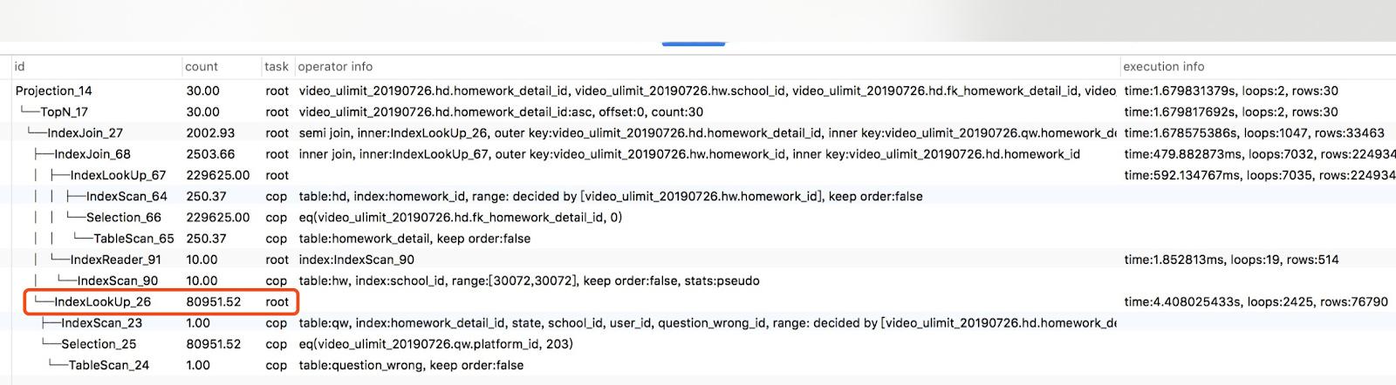The height and width of the screenshot is (385, 1396).
Task: Click the Selection_66 plan node
Action: (123, 218)
